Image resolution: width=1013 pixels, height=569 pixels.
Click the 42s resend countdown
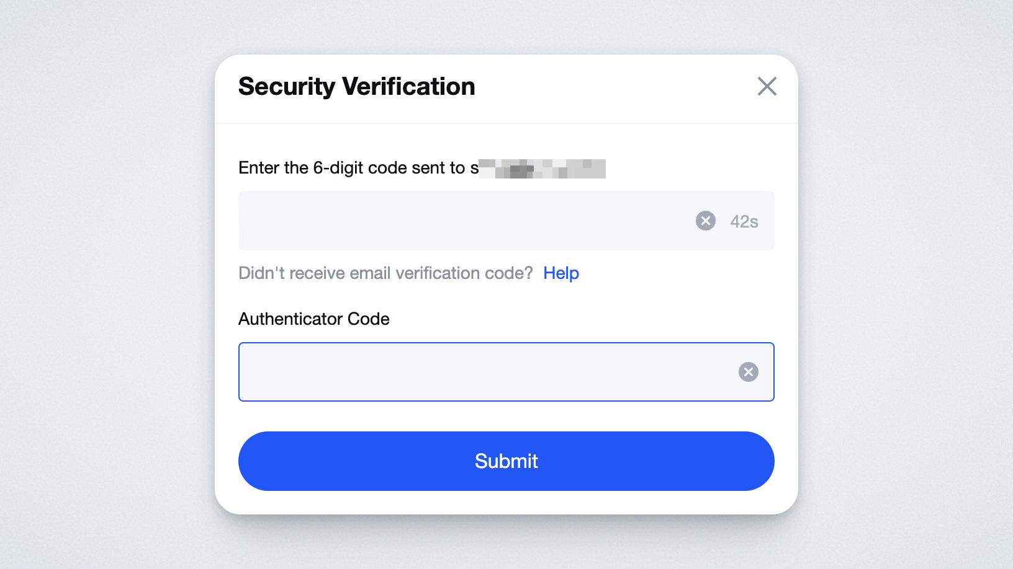pos(744,221)
